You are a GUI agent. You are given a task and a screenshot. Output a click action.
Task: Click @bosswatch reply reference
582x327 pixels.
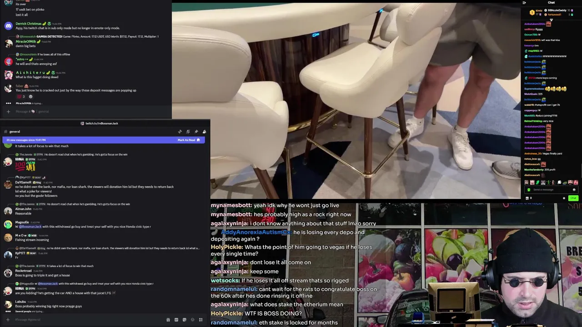[28, 36]
